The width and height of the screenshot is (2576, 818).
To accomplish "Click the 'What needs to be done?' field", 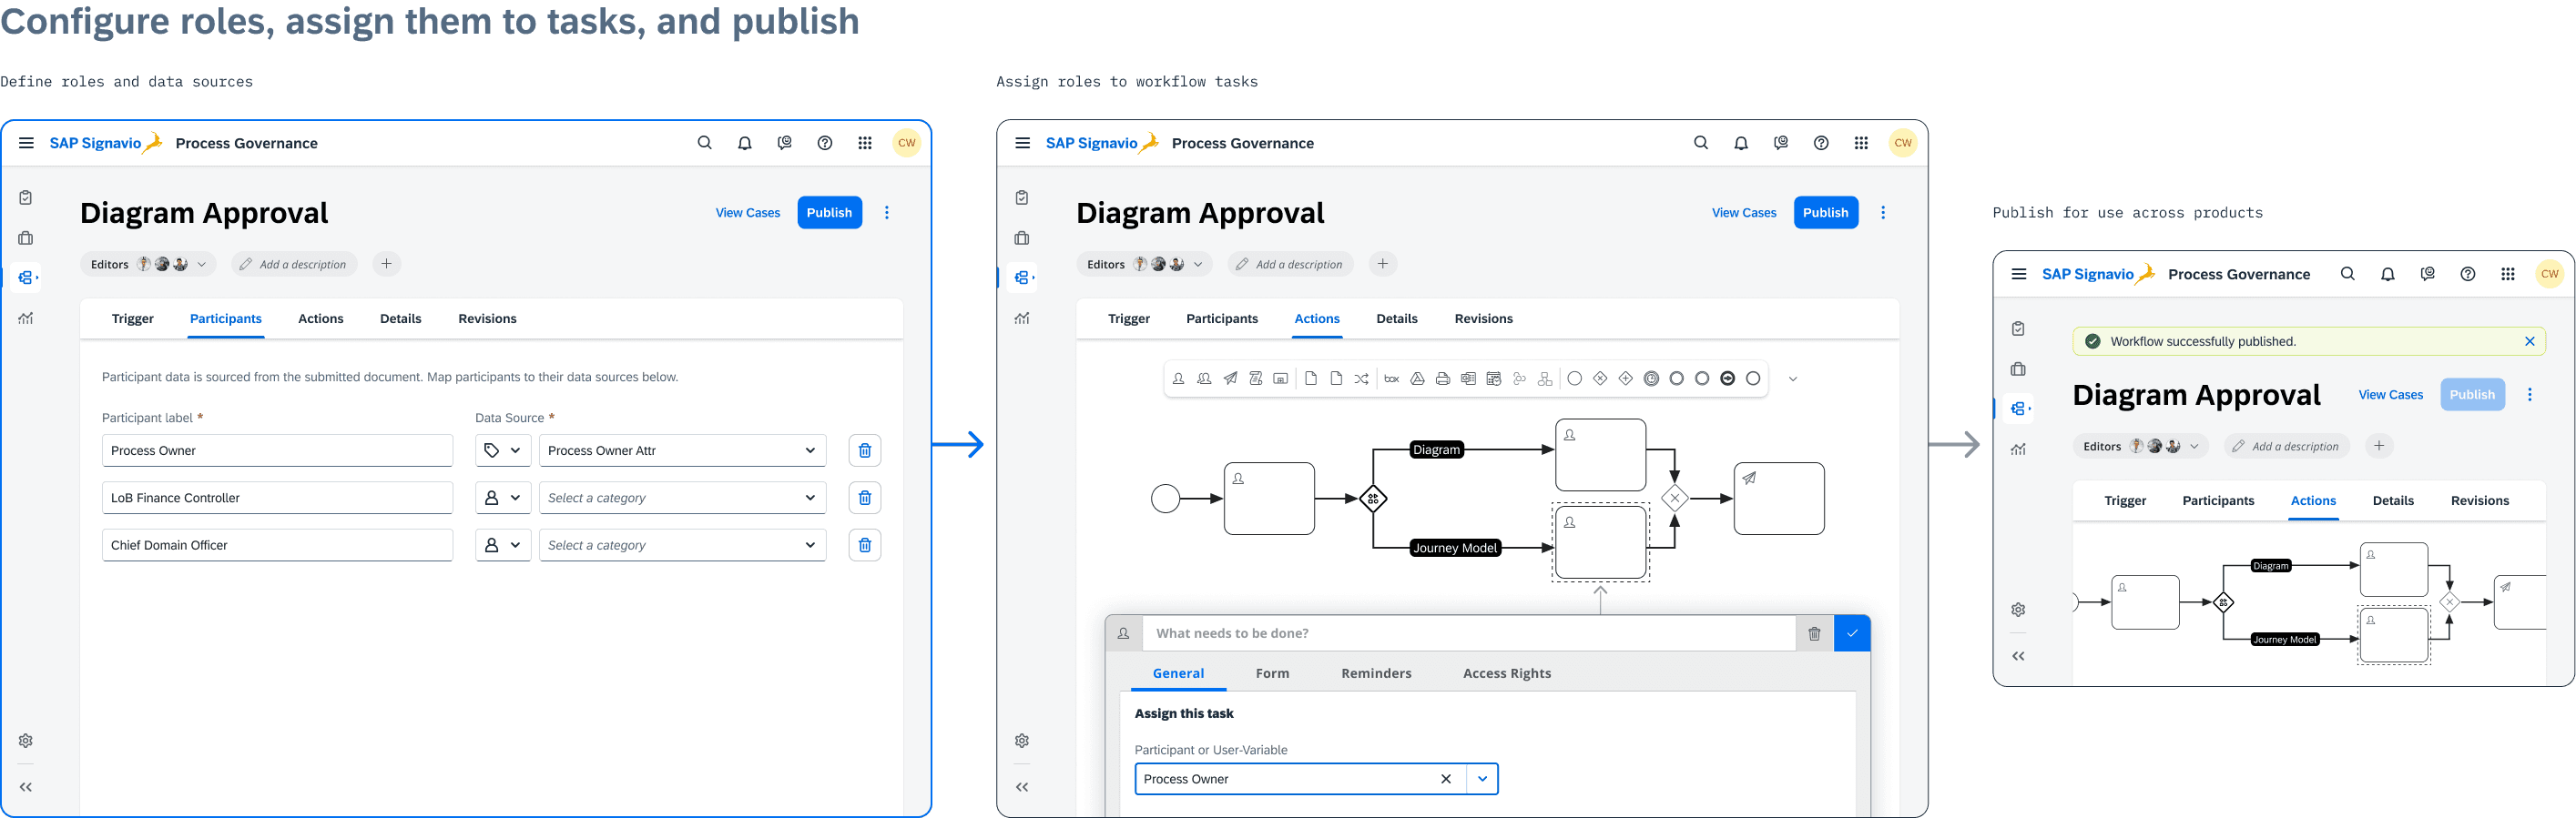I will (1468, 633).
